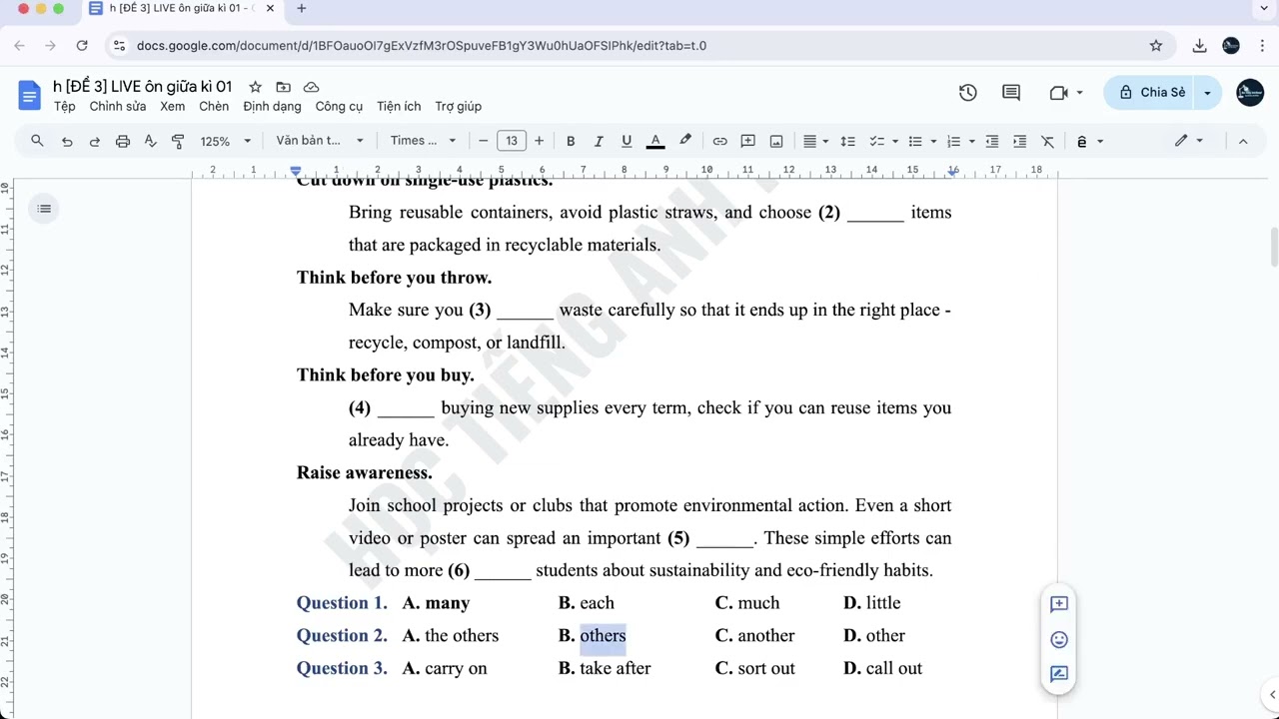Viewport: 1279px width, 719px height.
Task: Open input tools dropdown
Action: [x=1089, y=141]
